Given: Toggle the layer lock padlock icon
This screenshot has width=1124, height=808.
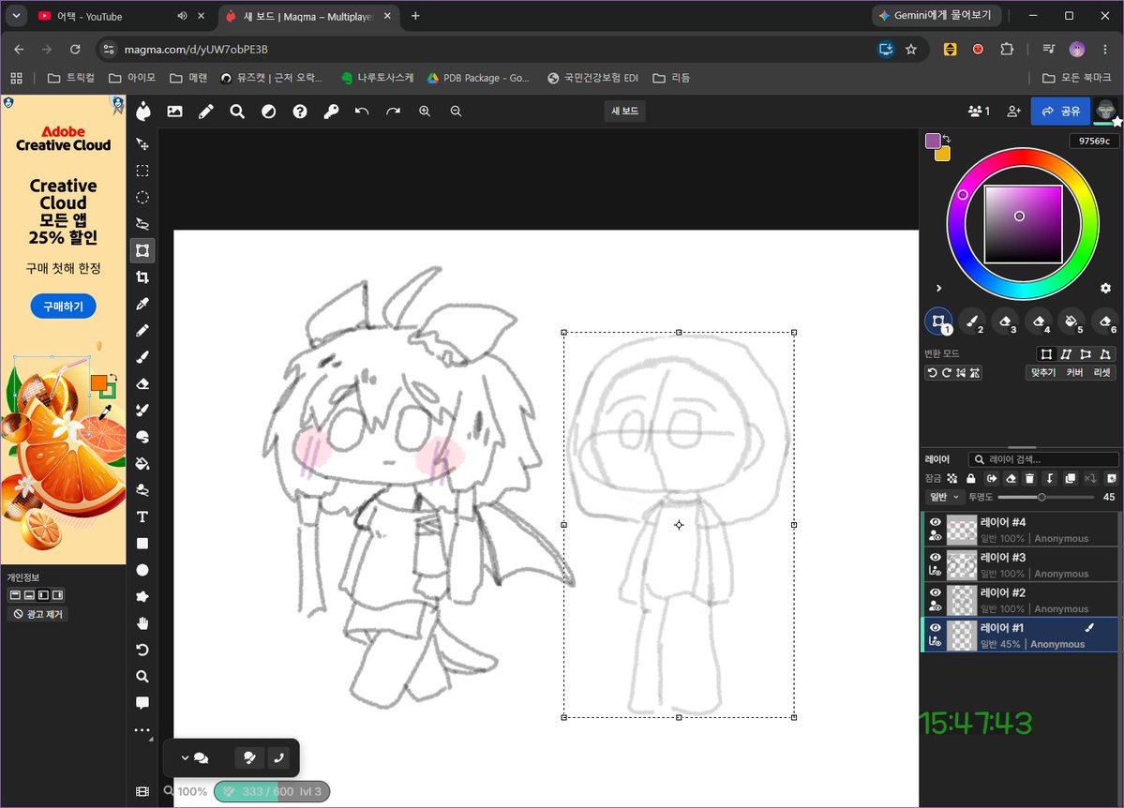Looking at the screenshot, I should click(970, 478).
